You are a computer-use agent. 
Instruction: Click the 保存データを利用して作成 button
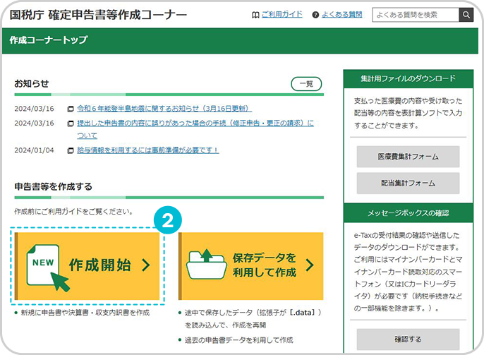tap(250, 266)
